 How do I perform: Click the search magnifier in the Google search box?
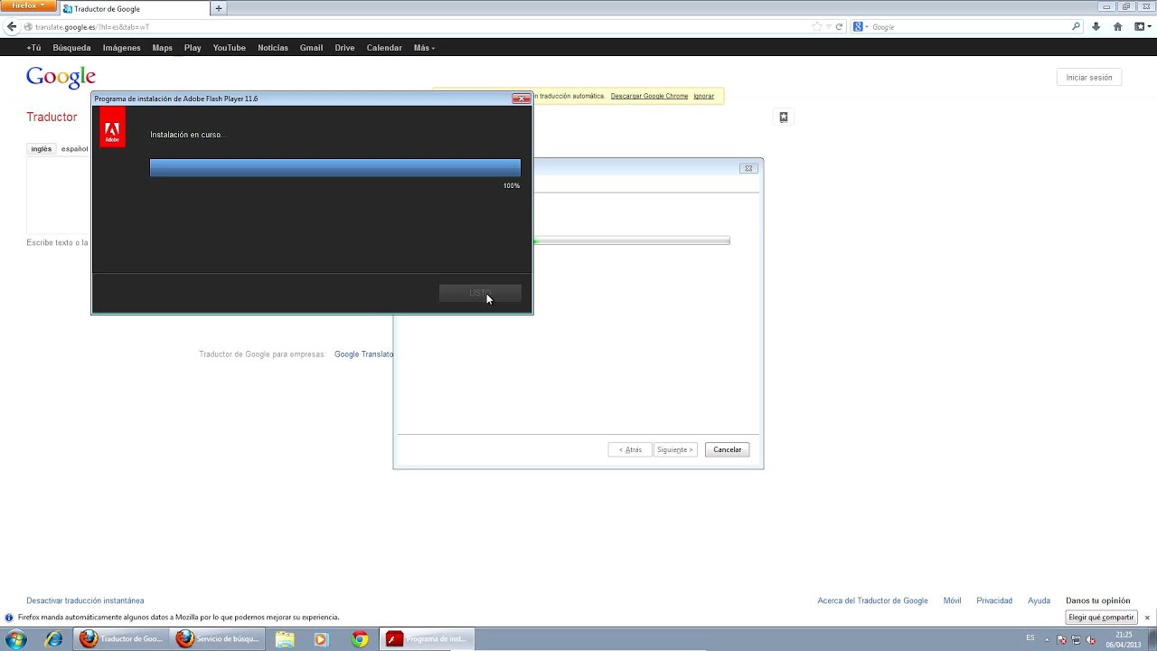coord(1076,27)
